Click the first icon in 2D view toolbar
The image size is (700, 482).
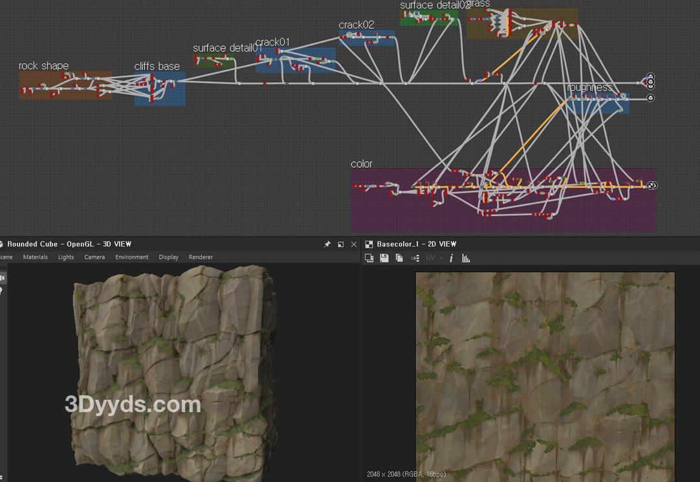[369, 258]
